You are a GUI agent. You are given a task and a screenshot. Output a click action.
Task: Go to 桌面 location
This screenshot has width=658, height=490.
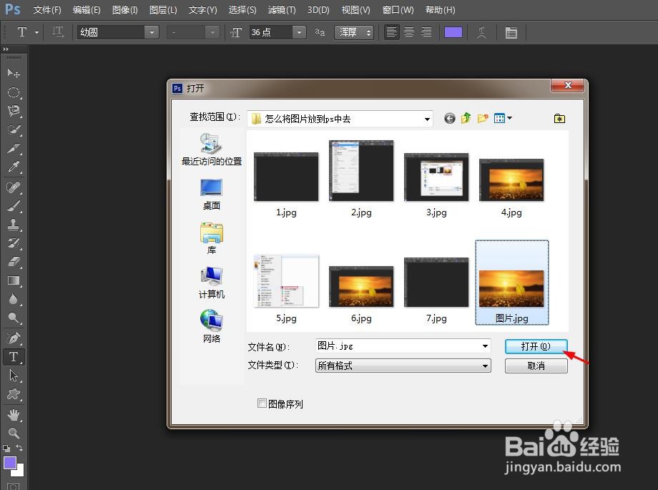(x=212, y=194)
